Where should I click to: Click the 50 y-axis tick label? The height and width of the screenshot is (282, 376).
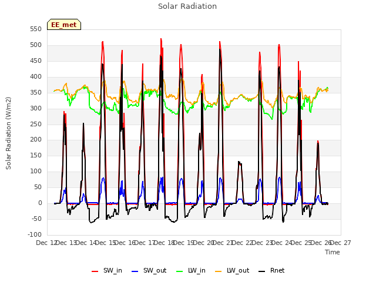click(x=38, y=187)
